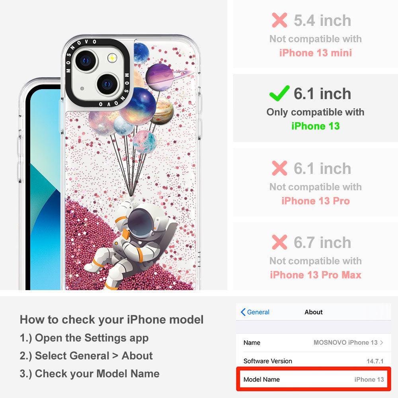This screenshot has height=398, width=398.
Task: Click the iPhone 13 mini label
Action: tap(316, 53)
